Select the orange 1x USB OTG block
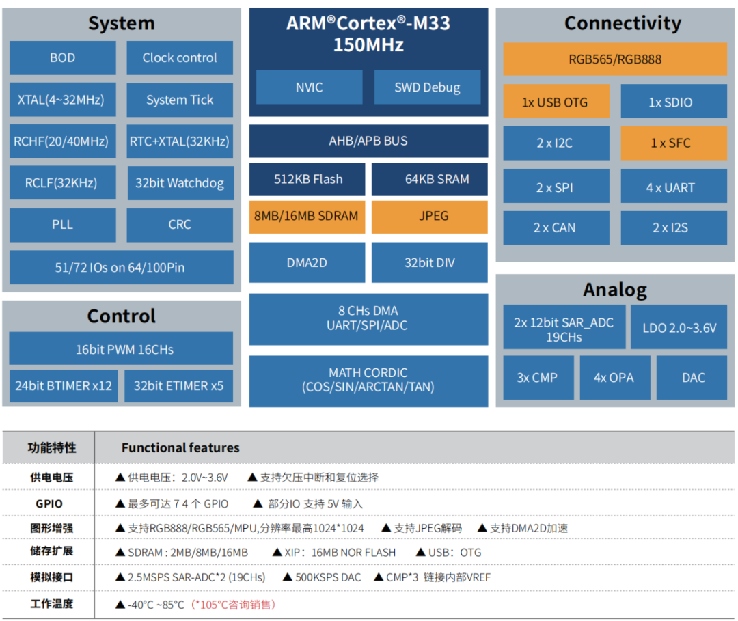The image size is (738, 621). click(556, 101)
